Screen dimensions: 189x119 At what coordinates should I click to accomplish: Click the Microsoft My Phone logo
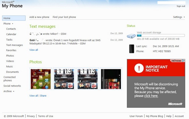tap(12, 4)
